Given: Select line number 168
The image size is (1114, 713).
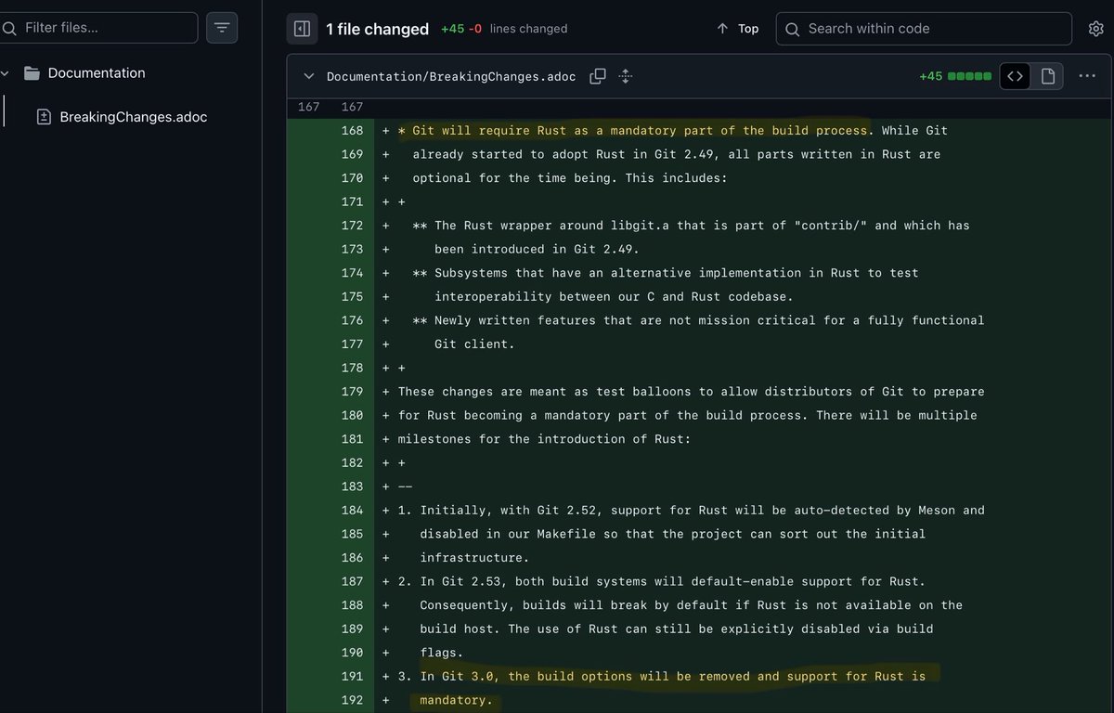Looking at the screenshot, I should pyautogui.click(x=352, y=131).
